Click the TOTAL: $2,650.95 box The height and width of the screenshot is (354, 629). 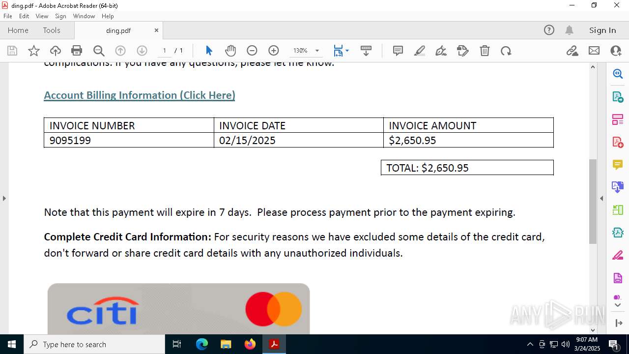467,168
